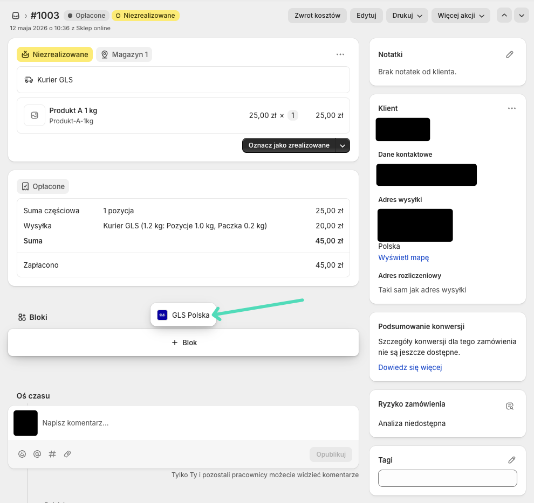Click the Opłacone status pill in the header
Viewport: 534px width, 503px height.
point(86,16)
